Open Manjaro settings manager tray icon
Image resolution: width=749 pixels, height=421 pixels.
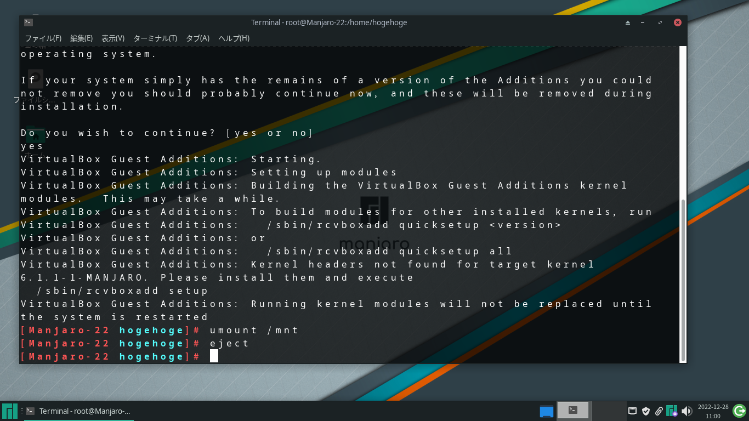point(672,411)
